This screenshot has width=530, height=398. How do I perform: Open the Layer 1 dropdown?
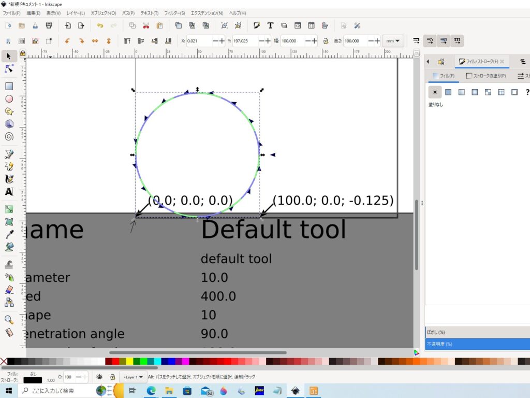click(133, 377)
